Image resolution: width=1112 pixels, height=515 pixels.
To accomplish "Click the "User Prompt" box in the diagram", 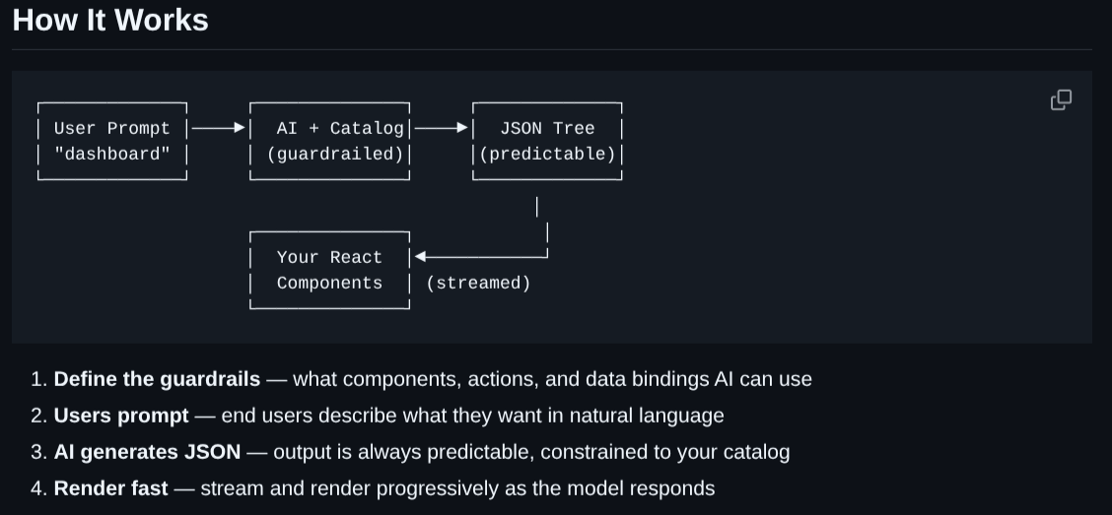I will point(111,128).
